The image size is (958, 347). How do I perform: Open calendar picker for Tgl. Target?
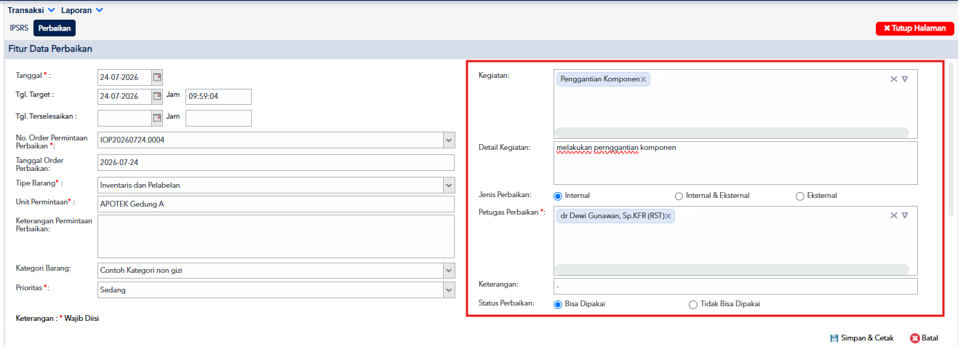[157, 96]
